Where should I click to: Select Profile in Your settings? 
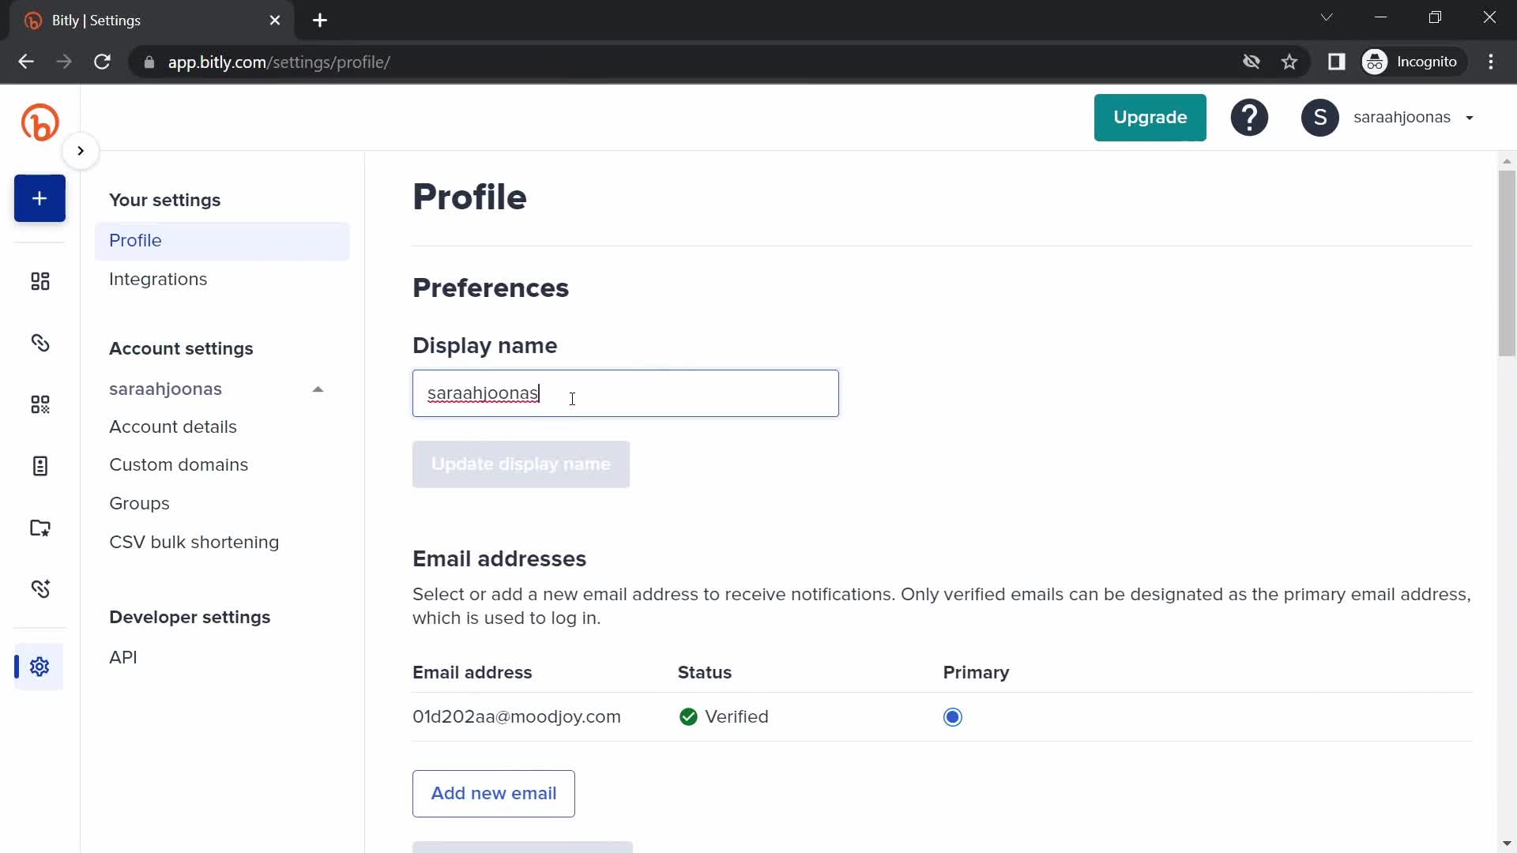[222, 241]
